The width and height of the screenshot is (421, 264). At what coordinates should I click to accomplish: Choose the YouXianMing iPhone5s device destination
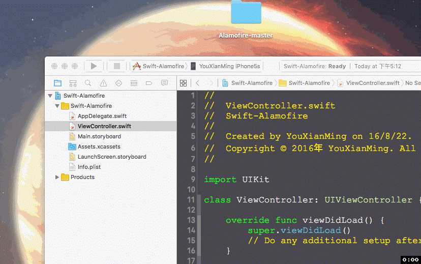click(225, 66)
